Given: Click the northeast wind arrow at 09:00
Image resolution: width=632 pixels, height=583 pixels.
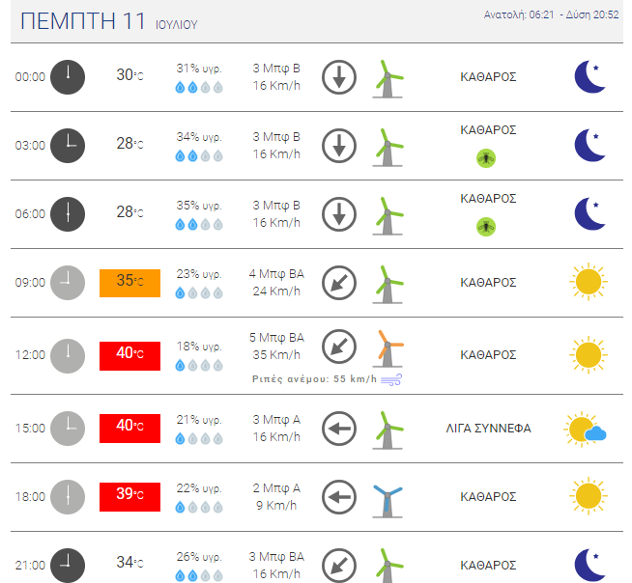Looking at the screenshot, I should (x=339, y=283).
